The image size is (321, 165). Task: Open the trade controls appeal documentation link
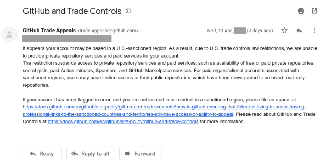164,111
